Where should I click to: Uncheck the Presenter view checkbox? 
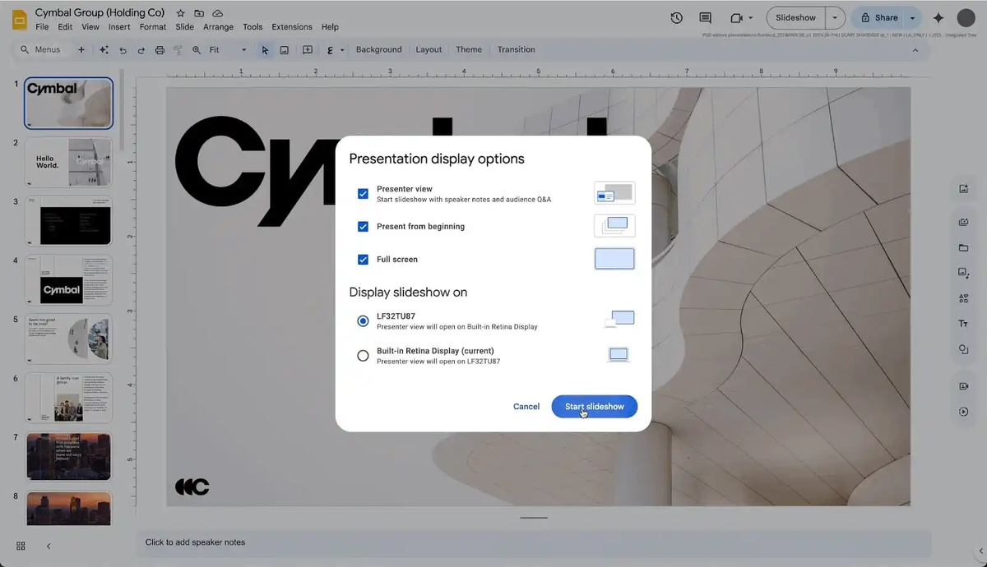363,194
